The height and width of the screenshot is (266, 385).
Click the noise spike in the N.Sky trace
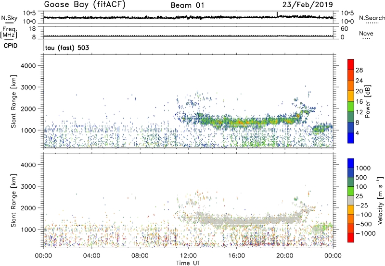(277, 14)
